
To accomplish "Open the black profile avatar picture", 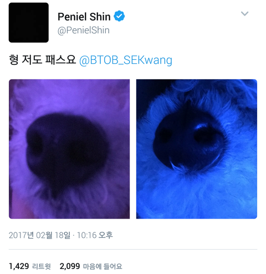I will [x=29, y=23].
